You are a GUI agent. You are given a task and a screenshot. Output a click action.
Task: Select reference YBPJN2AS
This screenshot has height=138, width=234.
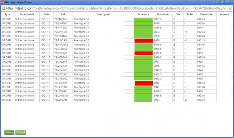[61, 40]
